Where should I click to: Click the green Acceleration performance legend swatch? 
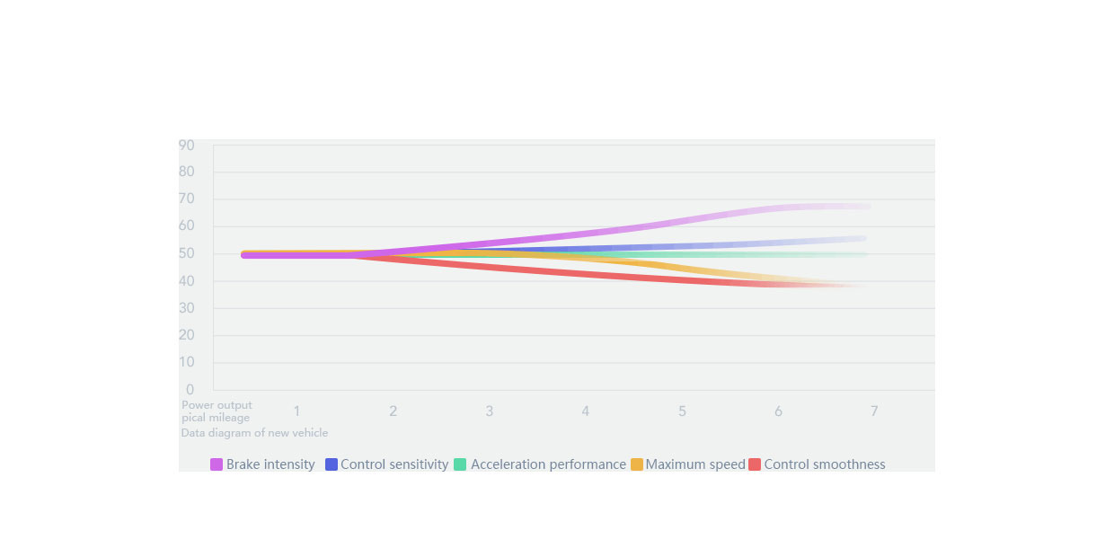coord(460,464)
